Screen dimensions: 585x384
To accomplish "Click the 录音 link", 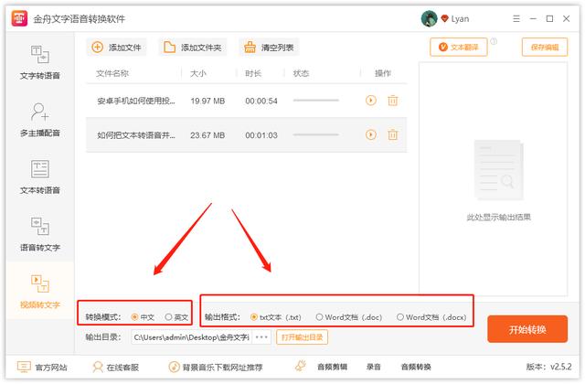I will tap(374, 368).
